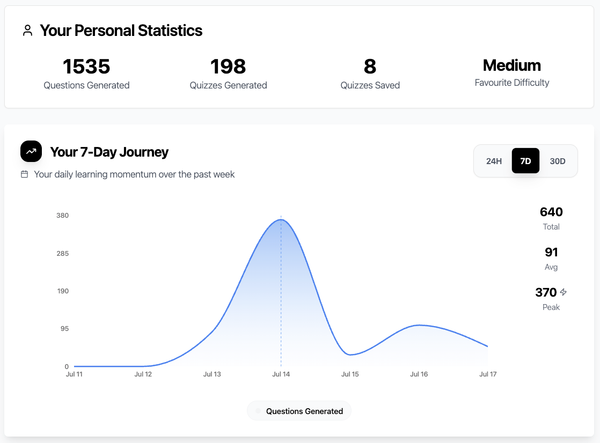The width and height of the screenshot is (600, 443).
Task: Click the Favourite Difficulty label
Action: pos(512,83)
